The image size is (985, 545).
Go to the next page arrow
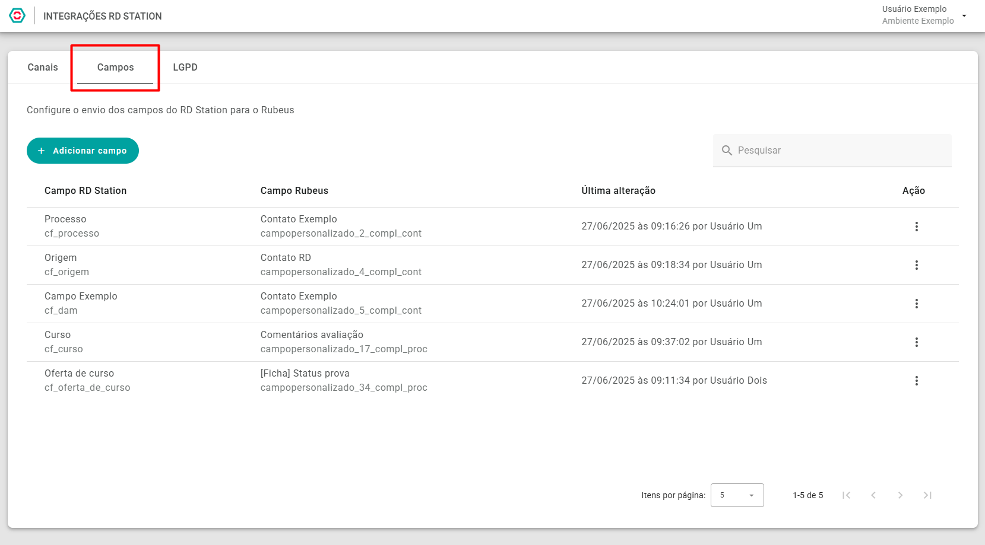click(x=900, y=495)
